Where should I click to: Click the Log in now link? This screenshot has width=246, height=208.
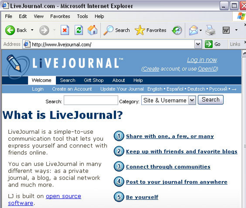pos(202,60)
